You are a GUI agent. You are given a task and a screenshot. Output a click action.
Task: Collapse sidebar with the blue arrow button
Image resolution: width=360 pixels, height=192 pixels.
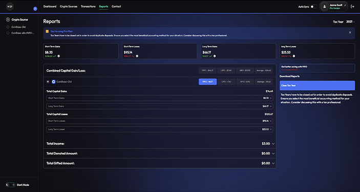pyautogui.click(x=35, y=9)
